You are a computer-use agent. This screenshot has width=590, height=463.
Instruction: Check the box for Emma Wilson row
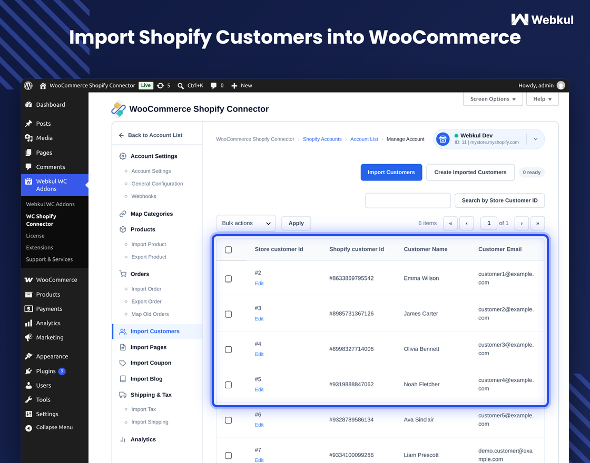pos(229,279)
